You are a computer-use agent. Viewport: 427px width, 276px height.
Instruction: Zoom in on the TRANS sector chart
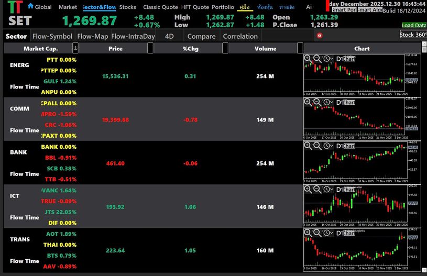[x=308, y=233]
